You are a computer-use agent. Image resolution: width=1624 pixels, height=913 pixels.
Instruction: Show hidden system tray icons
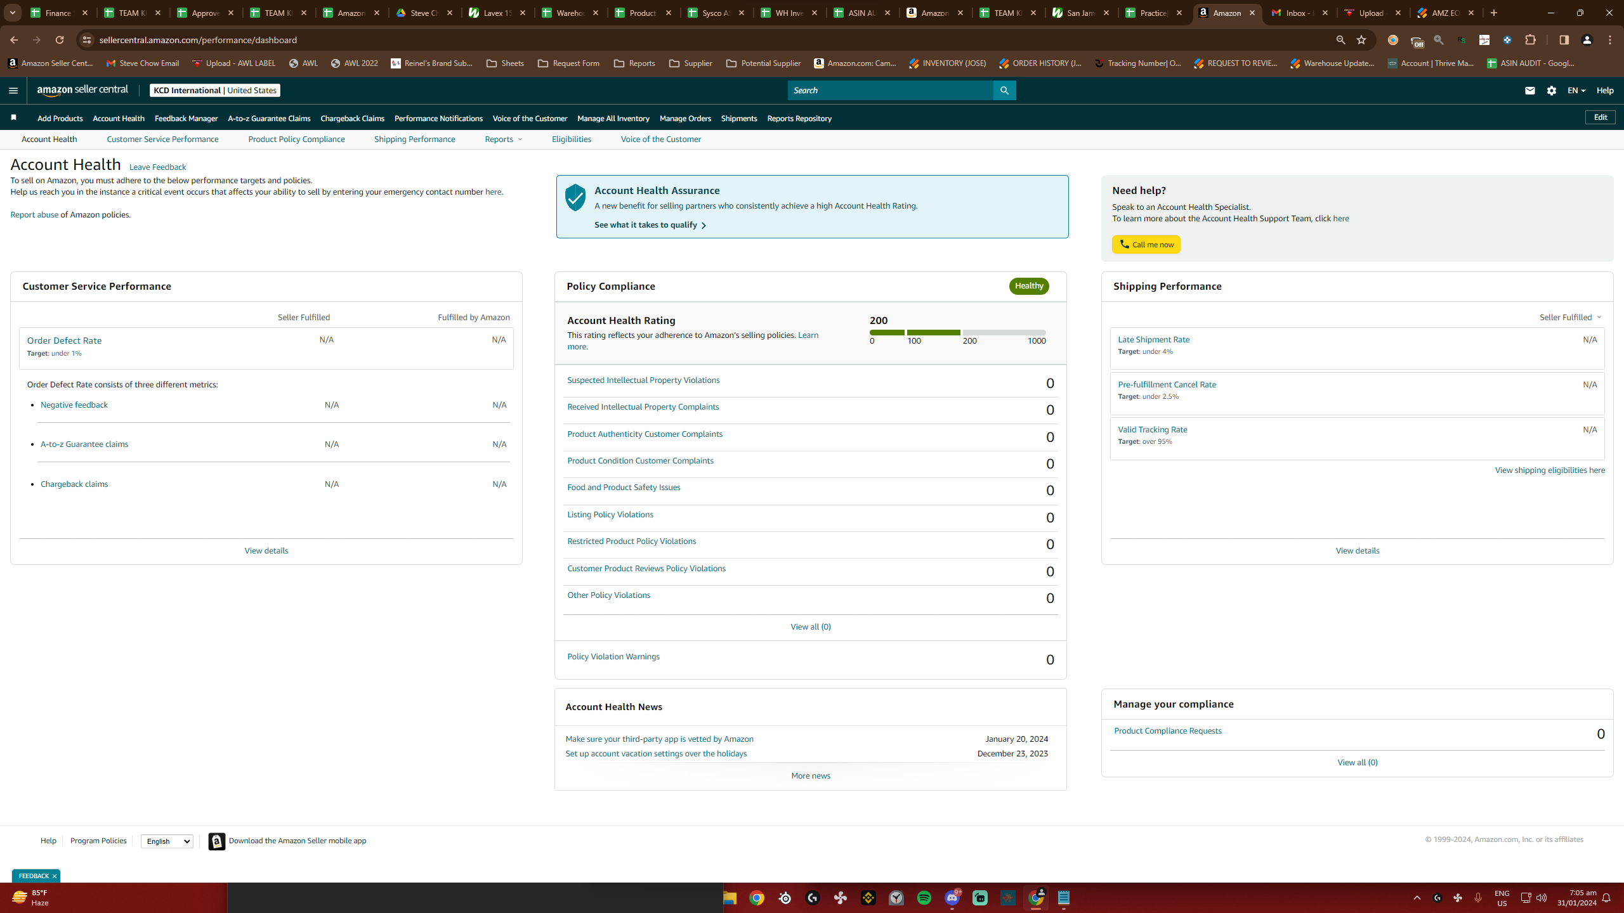pos(1417,898)
